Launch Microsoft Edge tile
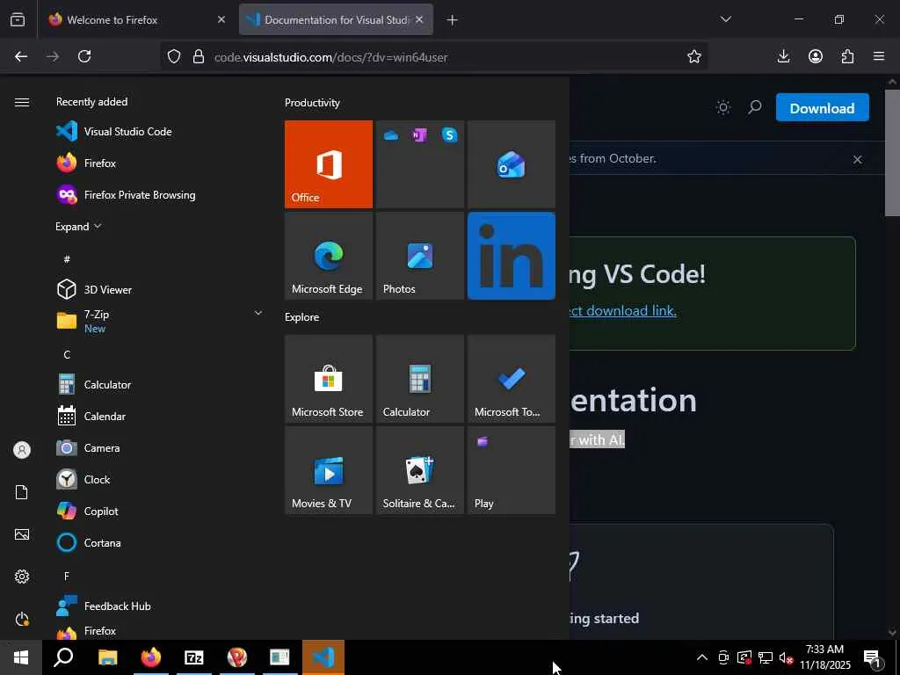Image resolution: width=900 pixels, height=675 pixels. [329, 256]
